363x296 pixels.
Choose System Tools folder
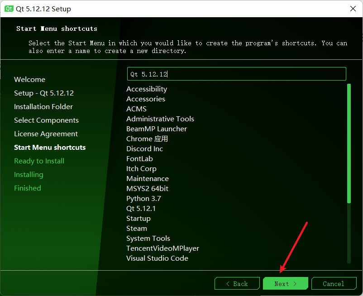148,239
